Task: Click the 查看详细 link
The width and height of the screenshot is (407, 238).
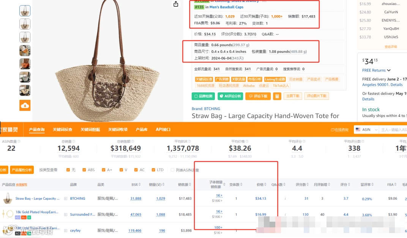Action: point(391,47)
